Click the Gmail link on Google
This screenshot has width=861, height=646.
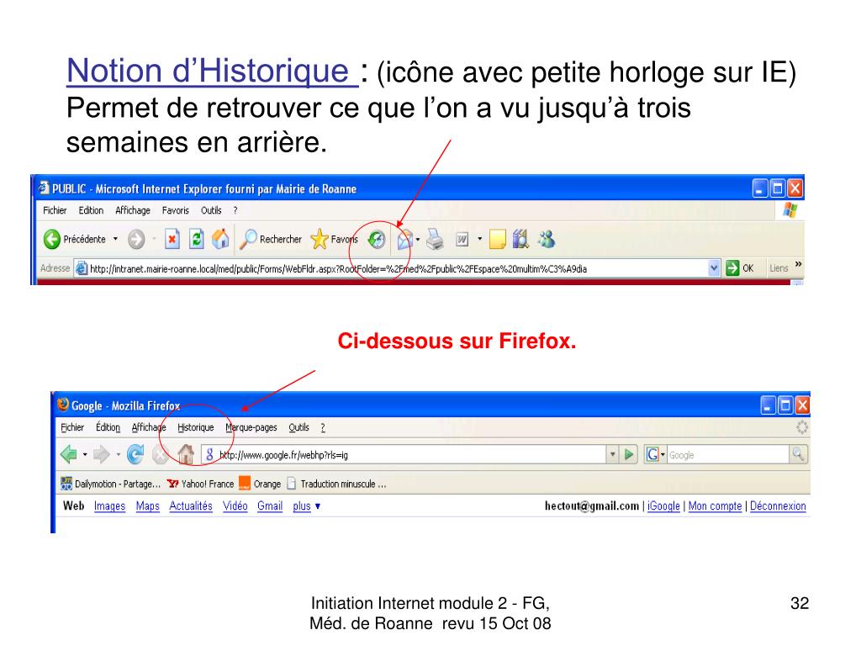tap(270, 506)
